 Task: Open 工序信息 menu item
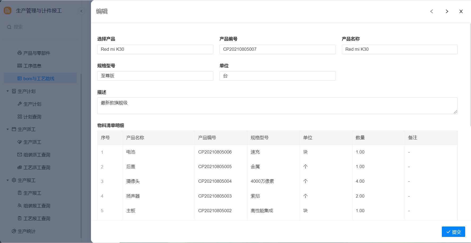point(40,66)
